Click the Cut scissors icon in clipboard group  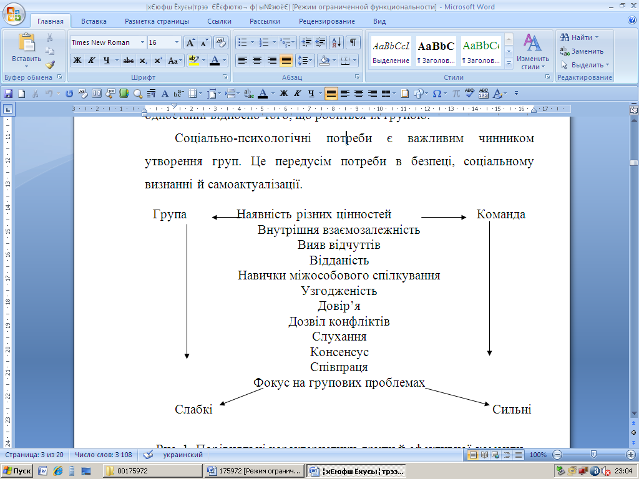[x=50, y=37]
